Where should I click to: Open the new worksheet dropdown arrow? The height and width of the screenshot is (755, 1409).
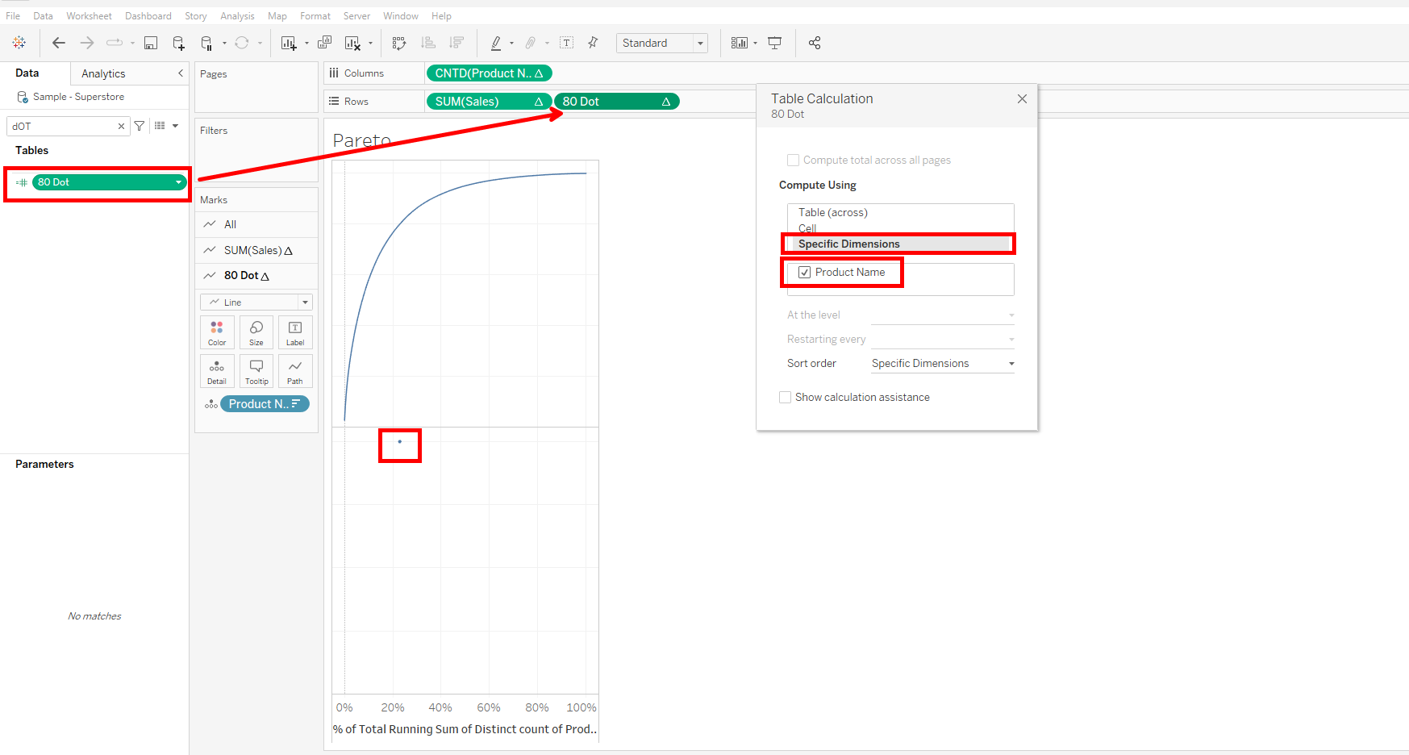point(306,44)
